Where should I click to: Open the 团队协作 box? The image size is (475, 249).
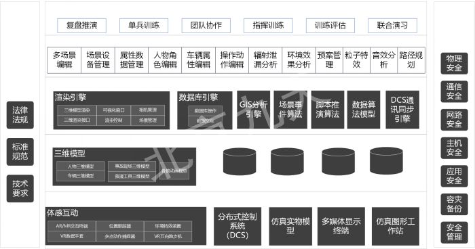206,26
